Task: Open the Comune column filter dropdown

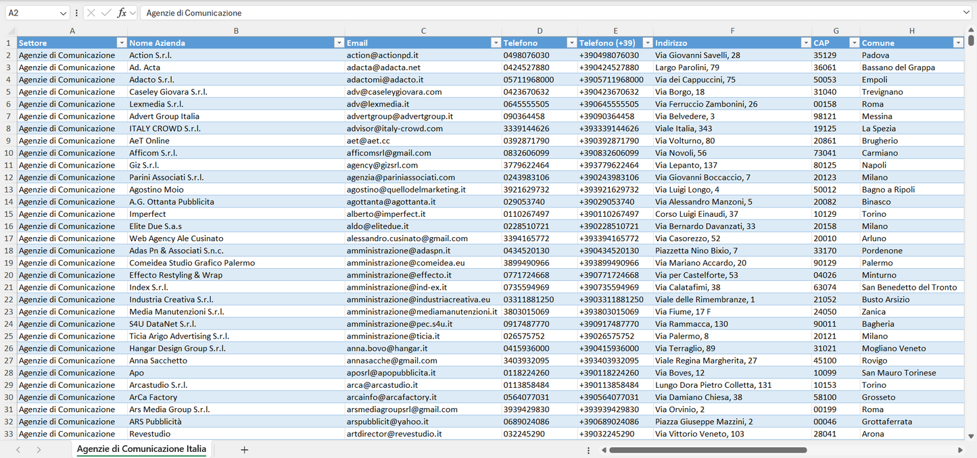Action: tap(958, 43)
